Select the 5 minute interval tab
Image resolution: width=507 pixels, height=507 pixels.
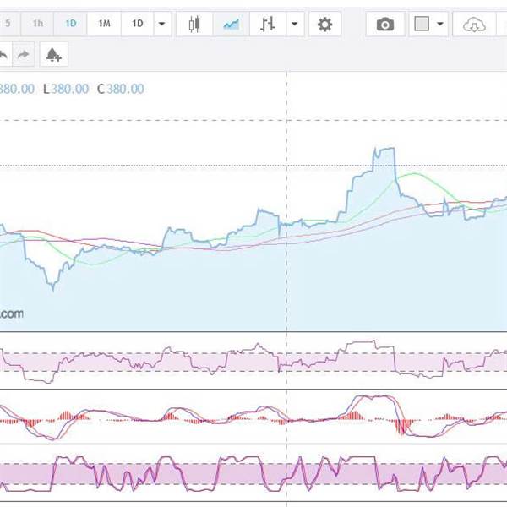click(8, 24)
